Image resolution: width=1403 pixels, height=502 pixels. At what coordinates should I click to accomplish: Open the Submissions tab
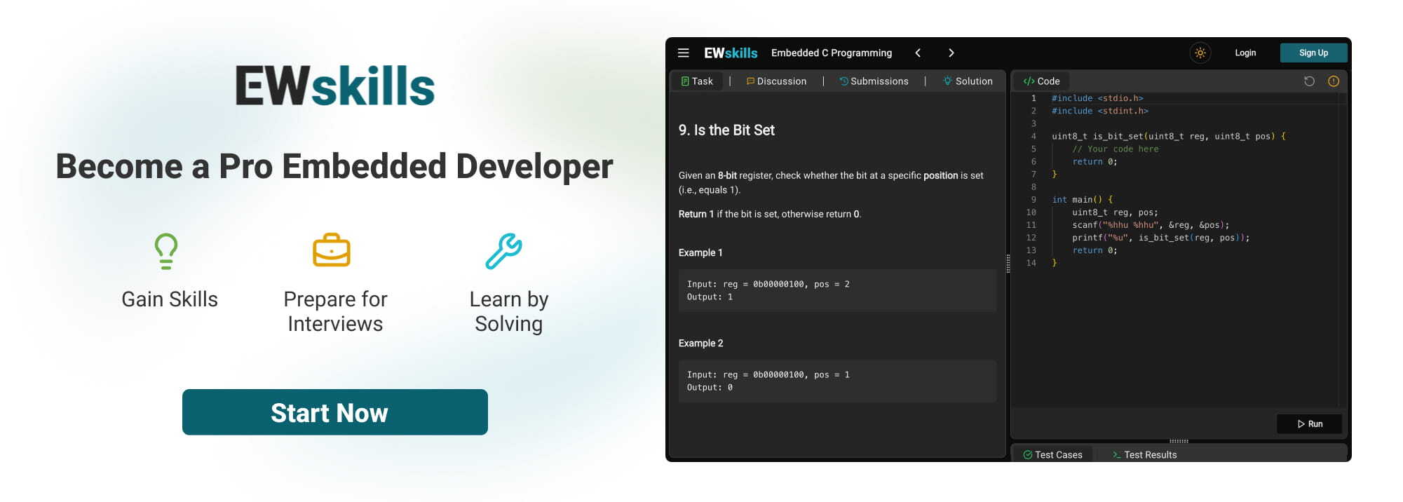click(874, 81)
